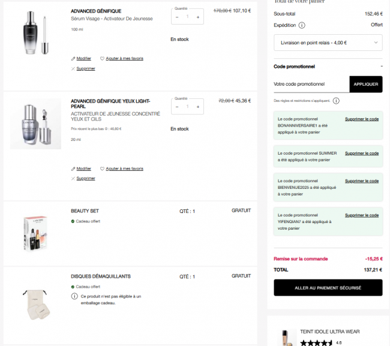This screenshot has width=390, height=346.
Task: Open the promo code restrictions info icon
Action: [336, 101]
